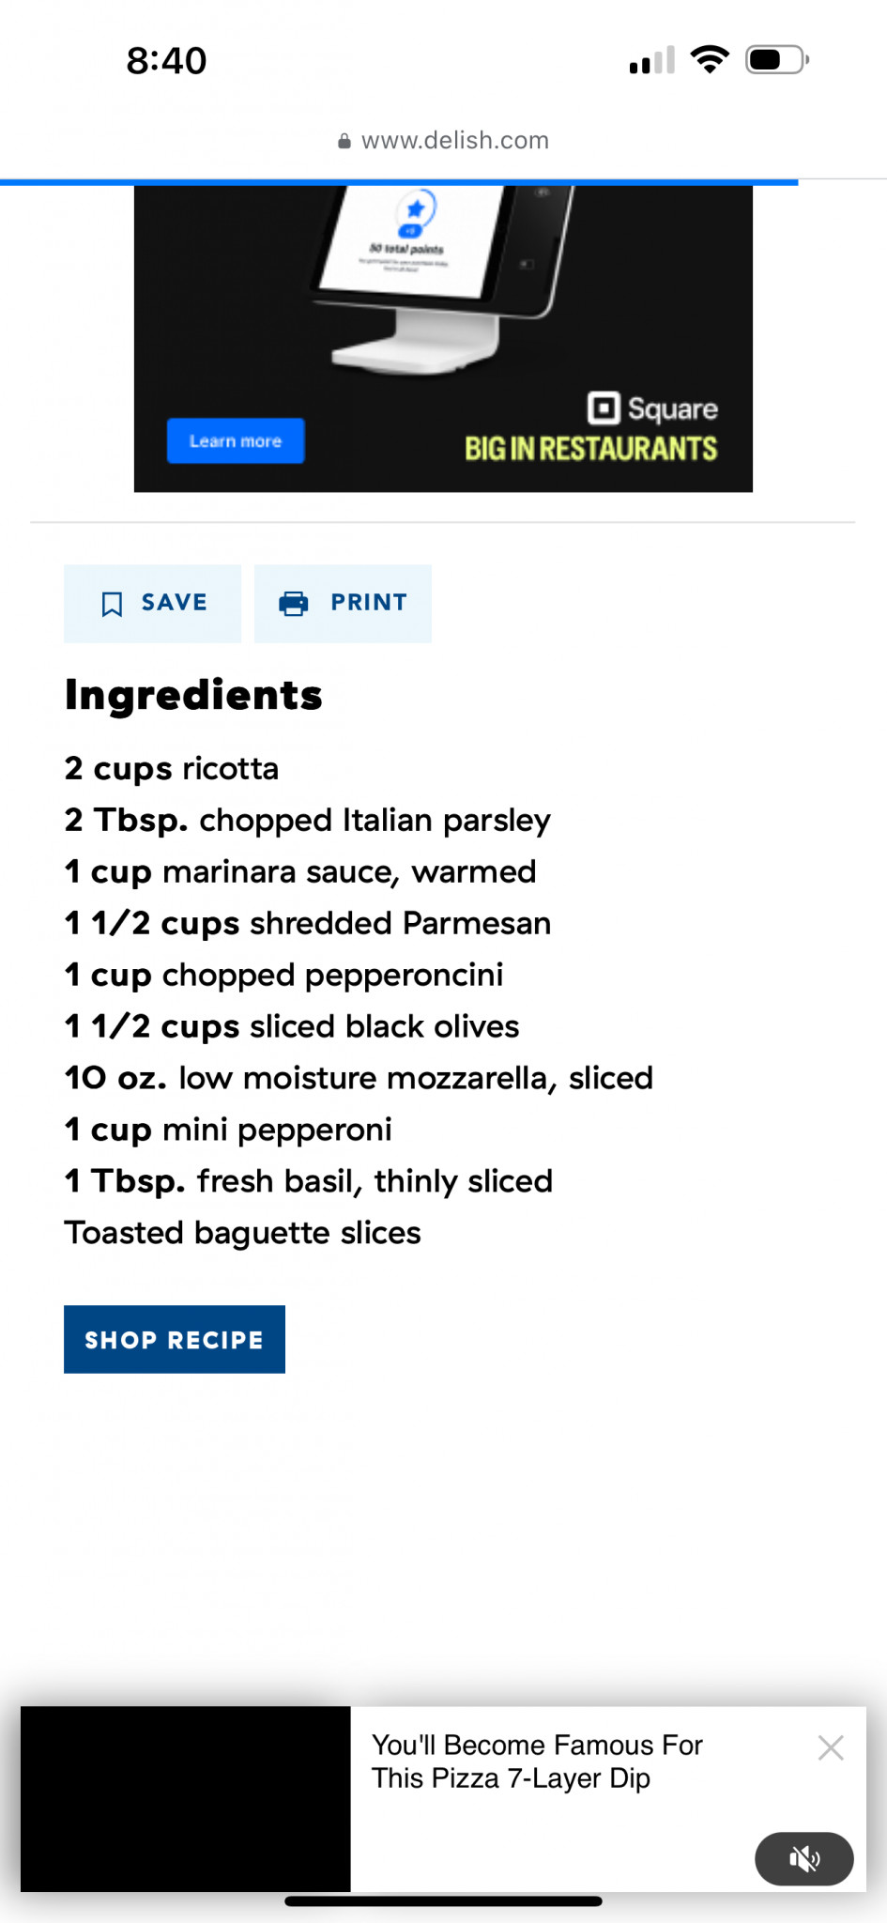Screen dimensions: 887x1923
Task: Close the Pizza 7-Layer Dip video popup
Action: click(831, 1747)
